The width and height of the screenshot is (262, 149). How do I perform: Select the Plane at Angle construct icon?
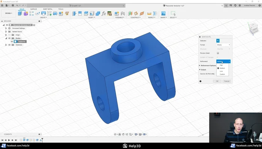click(136, 14)
